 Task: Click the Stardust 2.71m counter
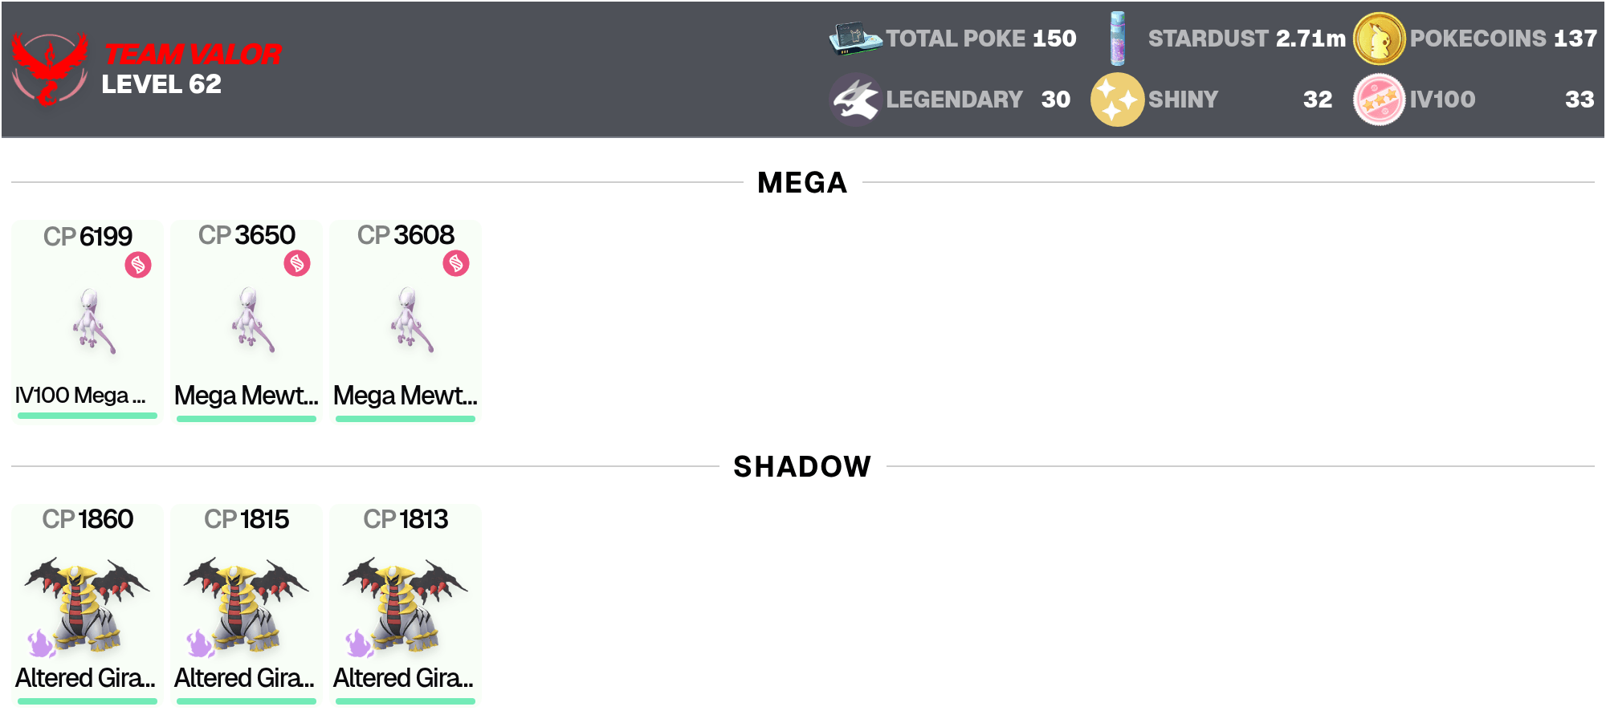click(x=1246, y=39)
